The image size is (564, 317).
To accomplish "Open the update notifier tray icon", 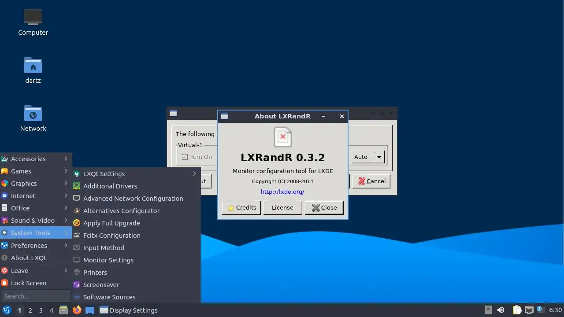I will point(540,310).
